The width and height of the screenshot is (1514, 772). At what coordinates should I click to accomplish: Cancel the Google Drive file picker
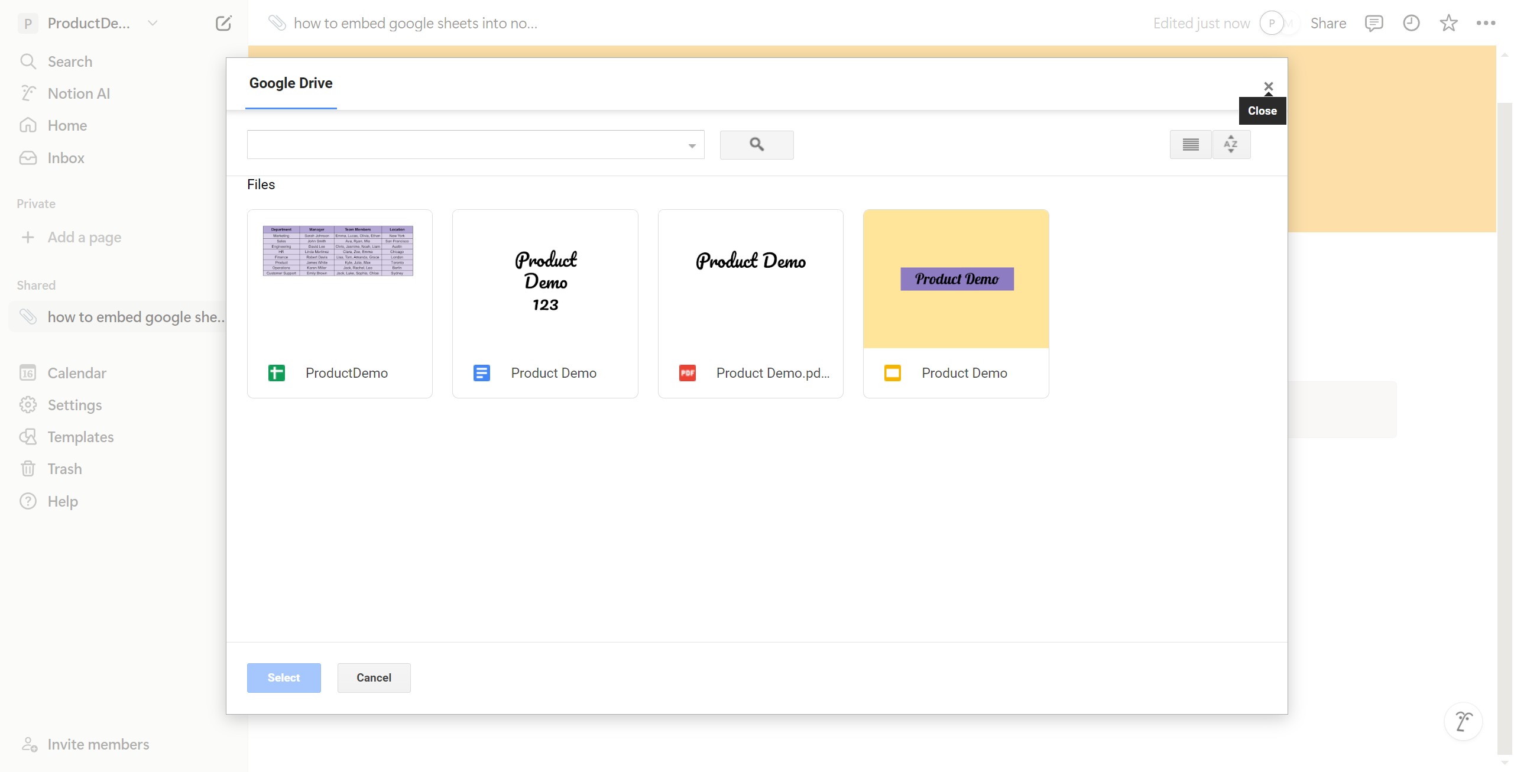[x=374, y=678]
